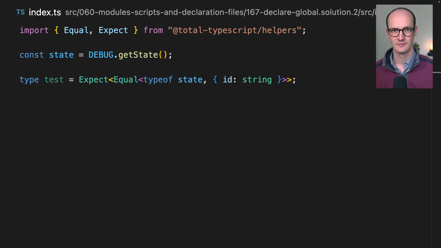
Task: Click the const keyword
Action: 32,55
